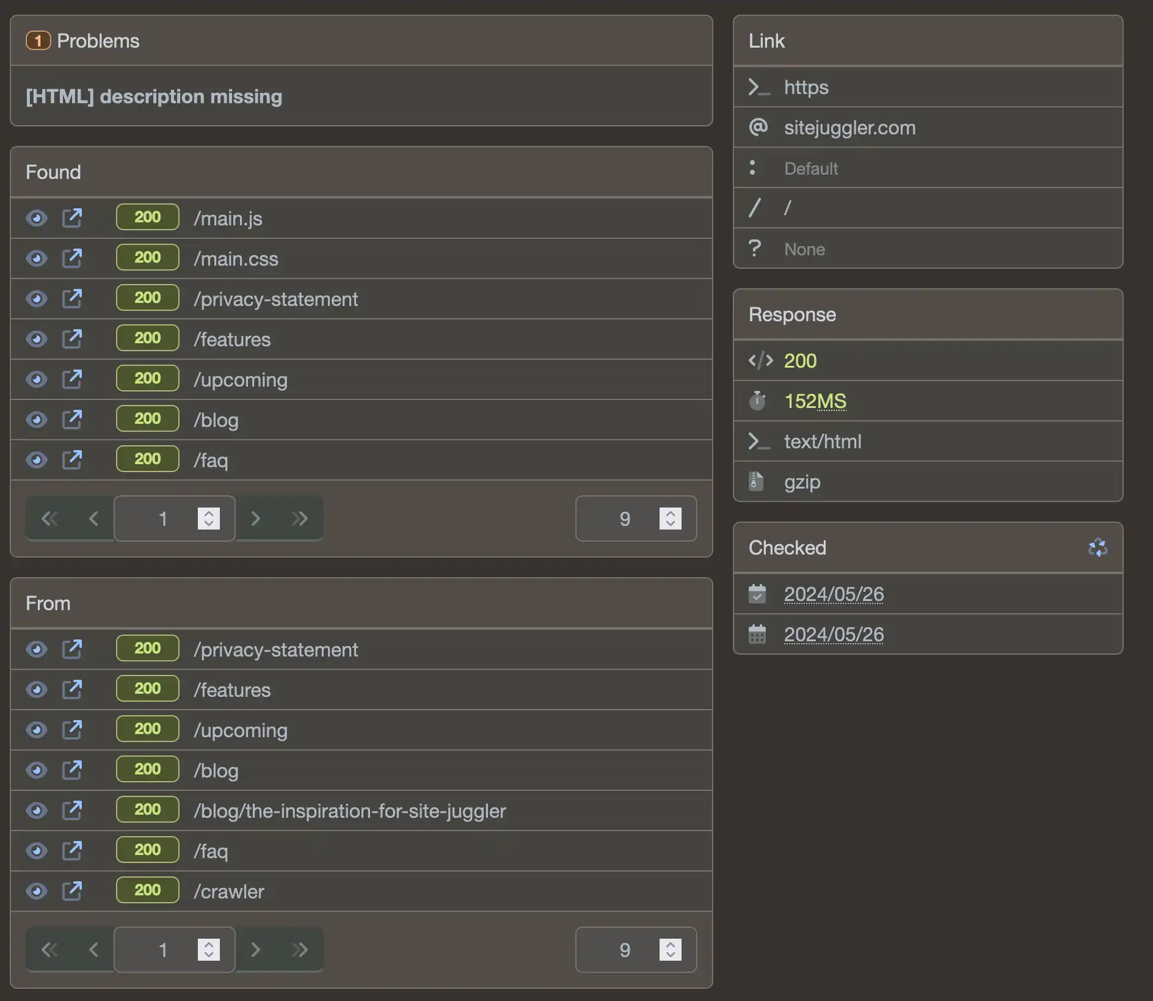Focus the From page size field showing 9

point(636,950)
